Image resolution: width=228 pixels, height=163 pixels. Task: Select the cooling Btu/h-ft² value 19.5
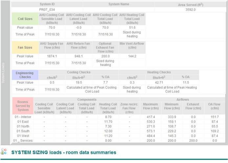tap(79, 82)
